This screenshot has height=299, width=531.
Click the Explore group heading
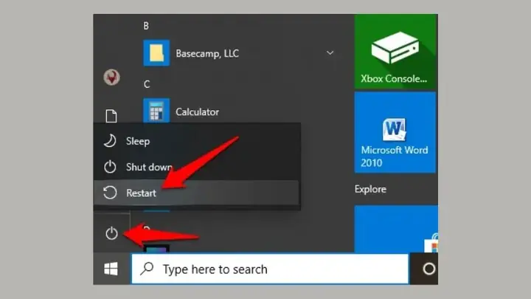pyautogui.click(x=370, y=189)
